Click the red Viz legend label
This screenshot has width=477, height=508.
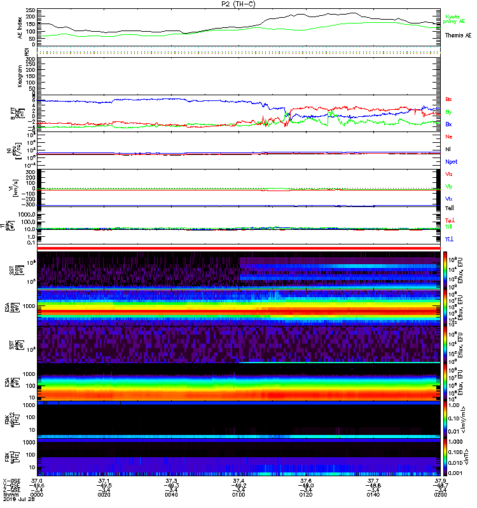coord(448,174)
